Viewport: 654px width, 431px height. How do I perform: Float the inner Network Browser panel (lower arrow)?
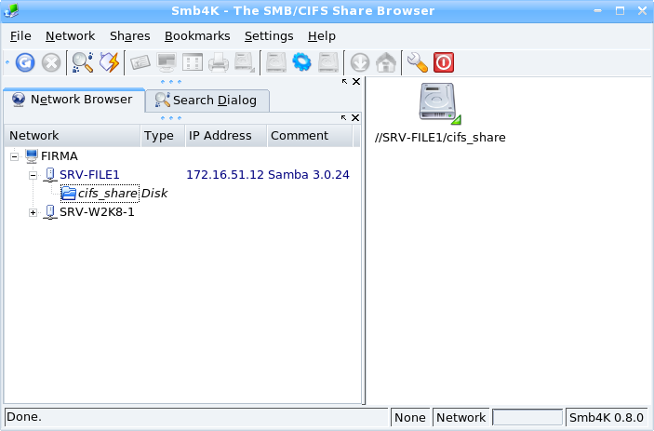pyautogui.click(x=343, y=118)
